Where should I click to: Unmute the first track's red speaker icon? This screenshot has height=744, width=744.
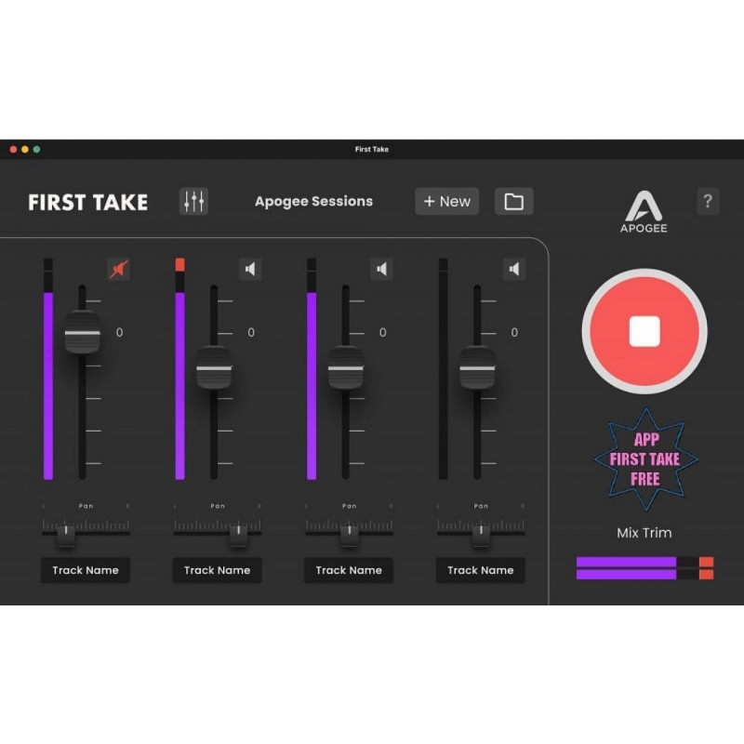(x=119, y=269)
